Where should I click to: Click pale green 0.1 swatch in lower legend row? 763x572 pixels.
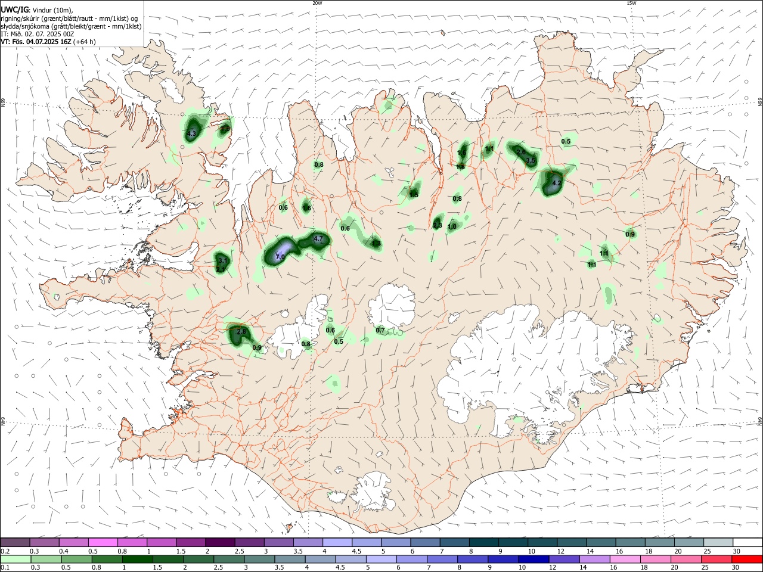pyautogui.click(x=15, y=559)
